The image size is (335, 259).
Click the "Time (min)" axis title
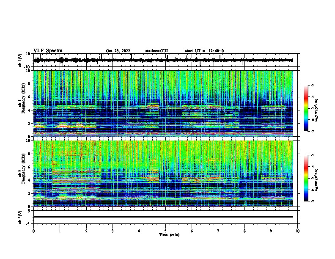click(x=169, y=235)
